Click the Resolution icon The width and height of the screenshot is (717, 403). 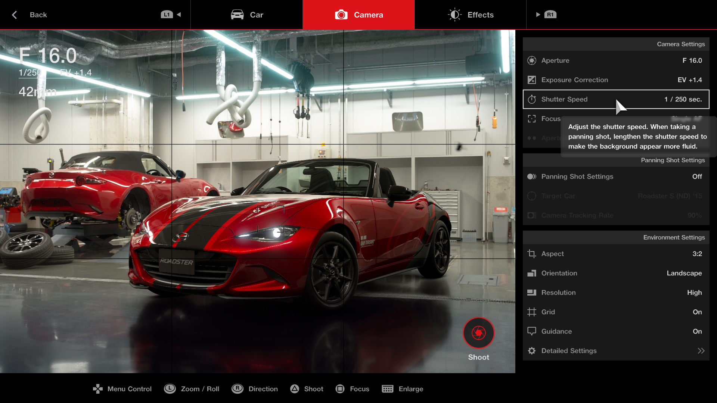click(532, 293)
